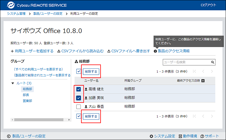The width and height of the screenshot is (226, 140).
Task: Click the top 削除する button
Action: click(x=91, y=72)
